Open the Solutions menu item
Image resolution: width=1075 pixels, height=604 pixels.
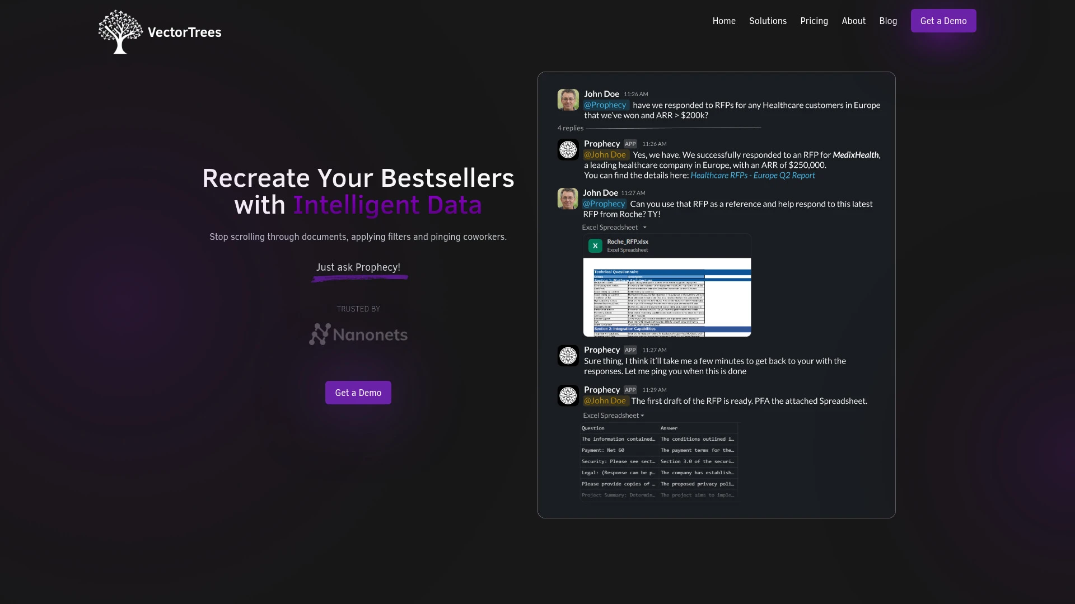[768, 21]
